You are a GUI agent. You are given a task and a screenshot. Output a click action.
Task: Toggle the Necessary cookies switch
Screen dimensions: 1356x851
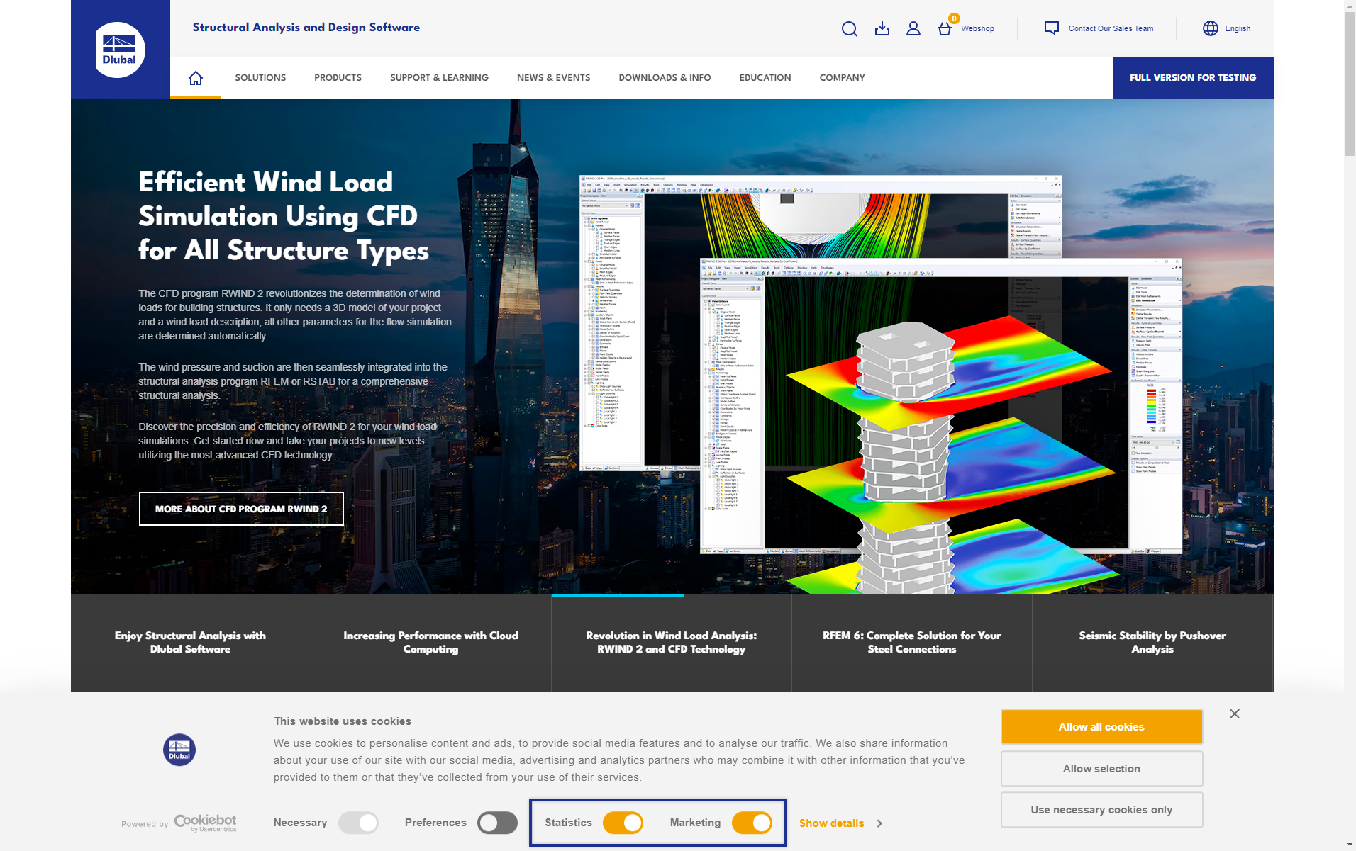pos(358,823)
